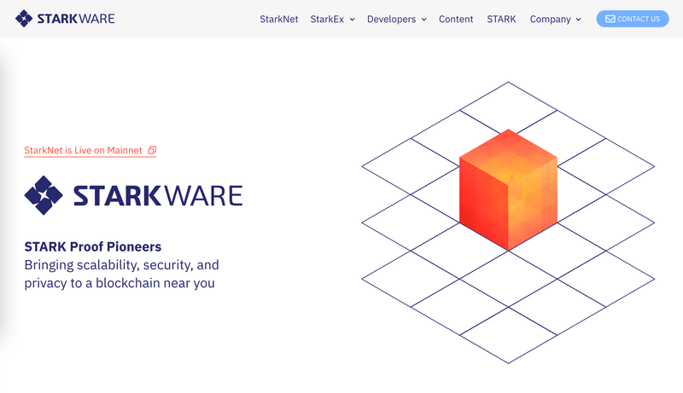Open the STARK menu item
The image size is (683, 393).
[x=501, y=19]
